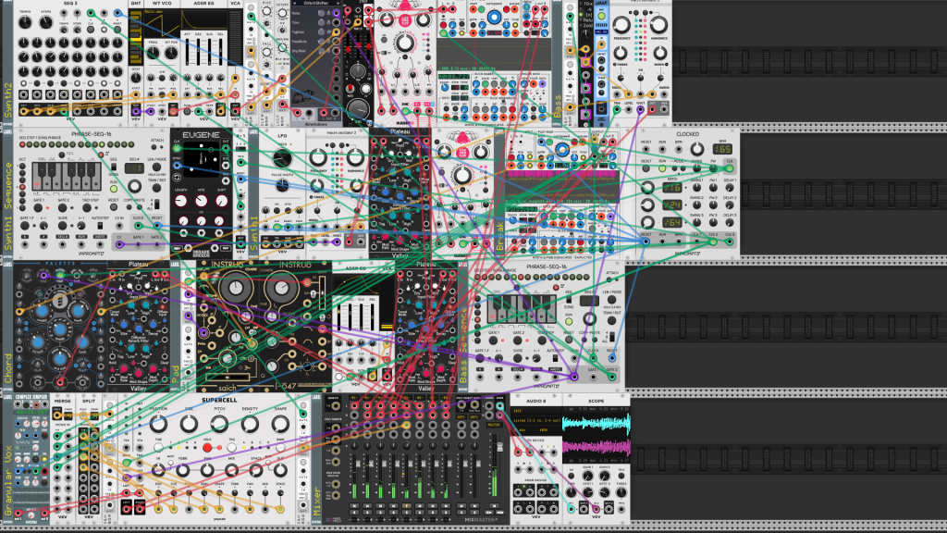Click the POSITION knob on Supercell
The width and height of the screenshot is (947, 533).
158,424
